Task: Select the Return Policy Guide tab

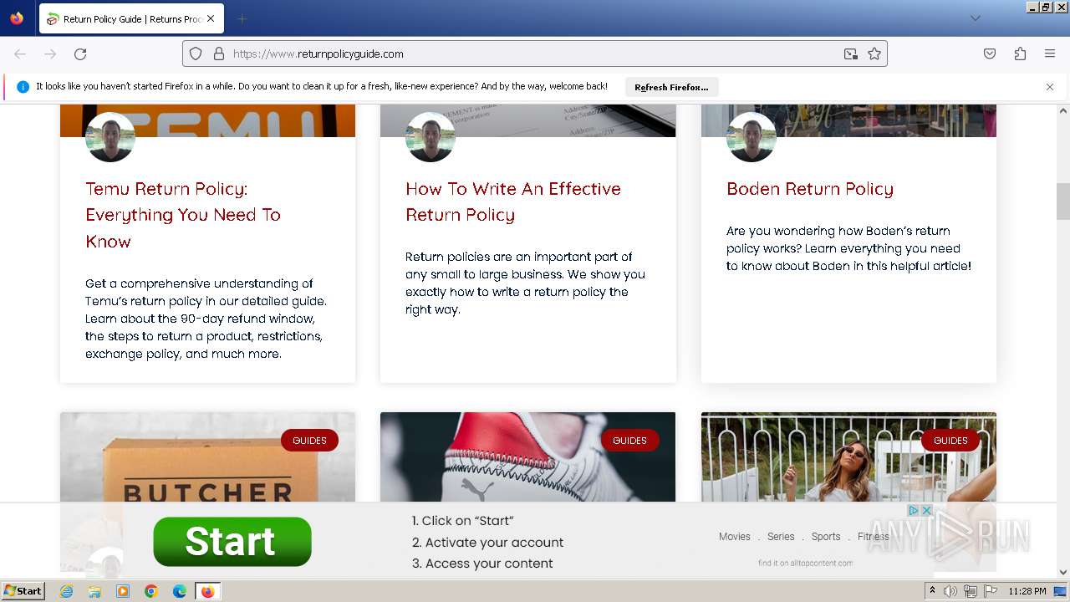Action: coord(131,18)
